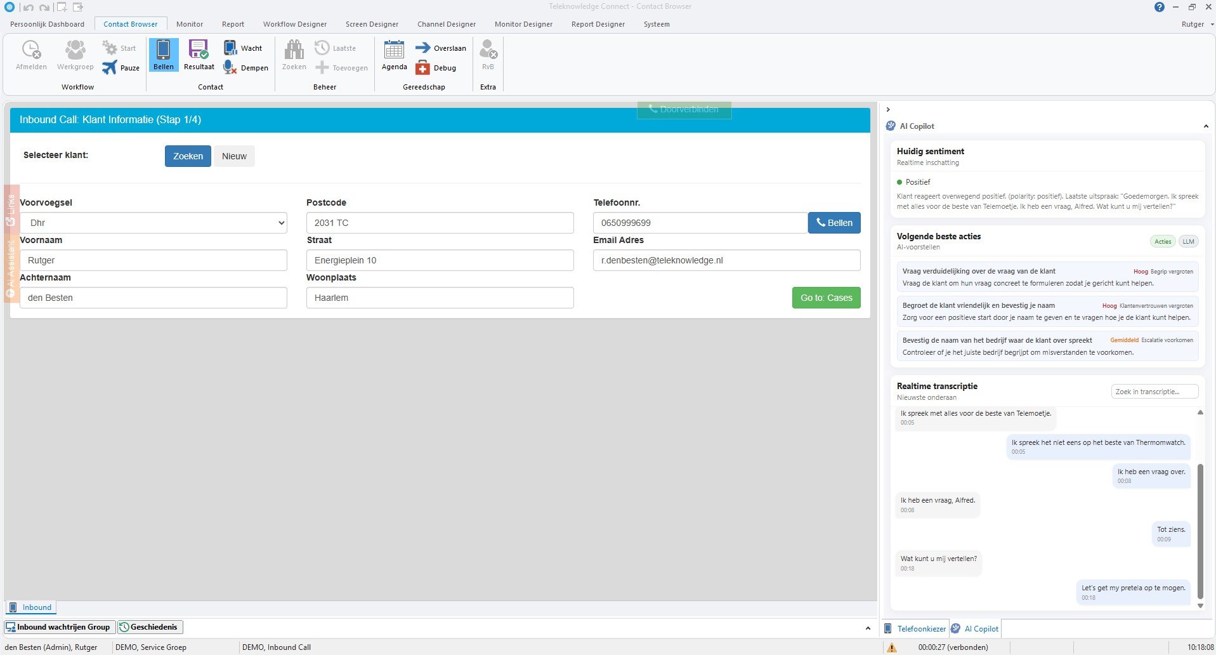Collapse the right side panel arrow
This screenshot has height=655, width=1216.
click(x=888, y=109)
